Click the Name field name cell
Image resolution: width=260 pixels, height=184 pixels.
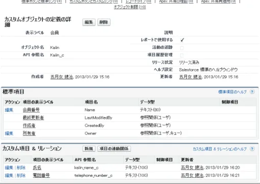[x=90, y=110]
